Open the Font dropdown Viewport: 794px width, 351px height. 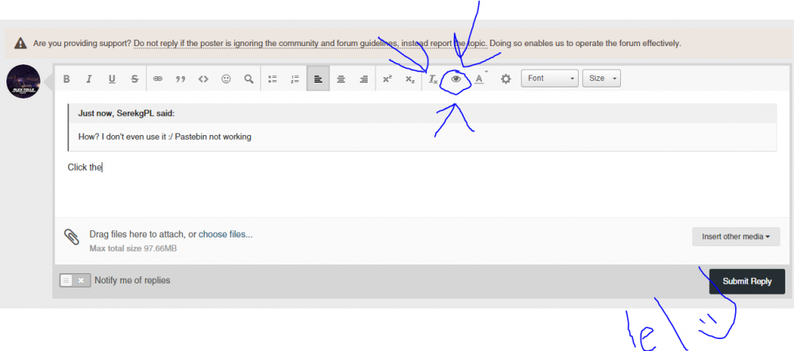(x=549, y=79)
